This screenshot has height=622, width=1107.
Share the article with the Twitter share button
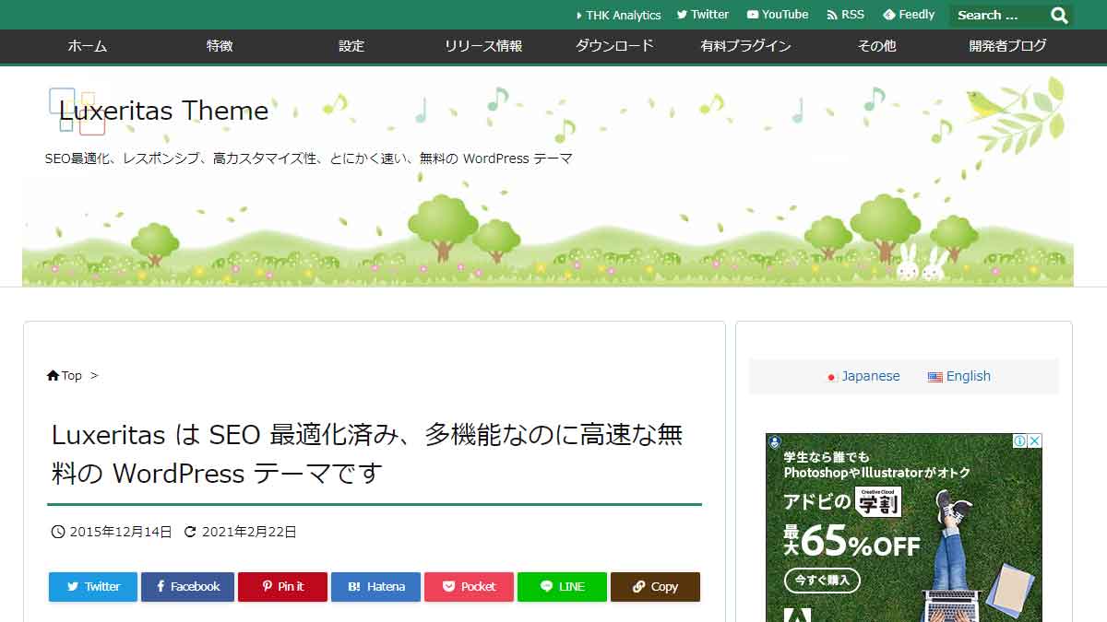pos(93,587)
